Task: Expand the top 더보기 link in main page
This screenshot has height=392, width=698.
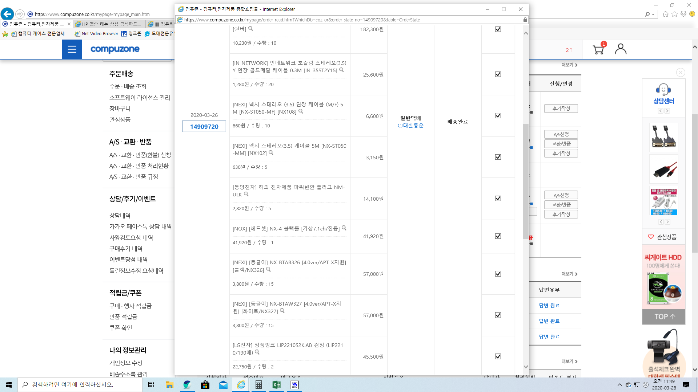Action: point(569,65)
